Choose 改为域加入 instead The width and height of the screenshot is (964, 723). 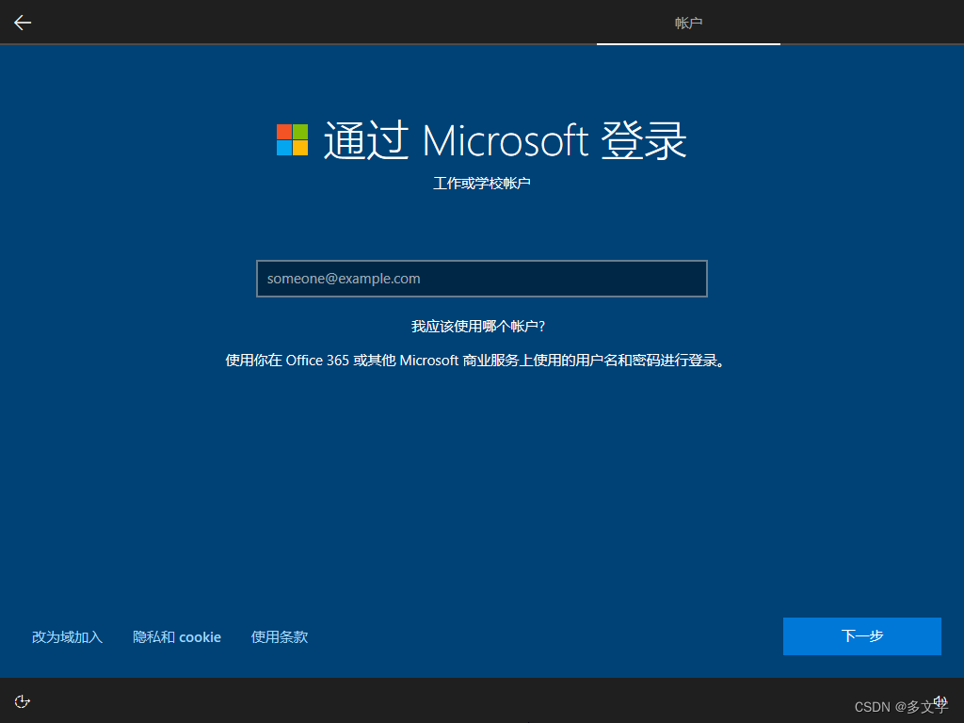click(67, 637)
